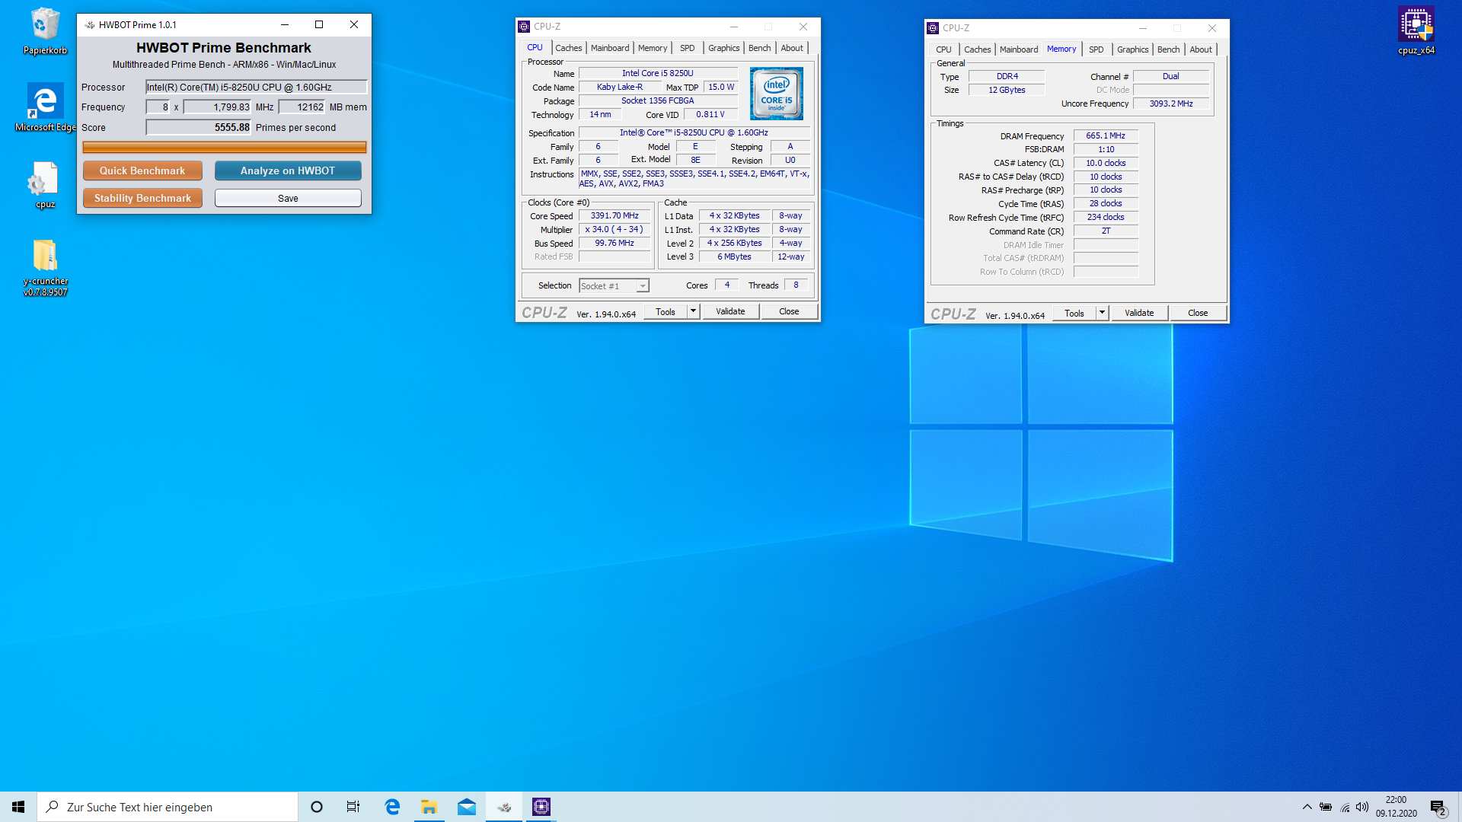Open the Papierkorb recycle bin desktop icon
Image resolution: width=1462 pixels, height=822 pixels.
pyautogui.click(x=45, y=31)
